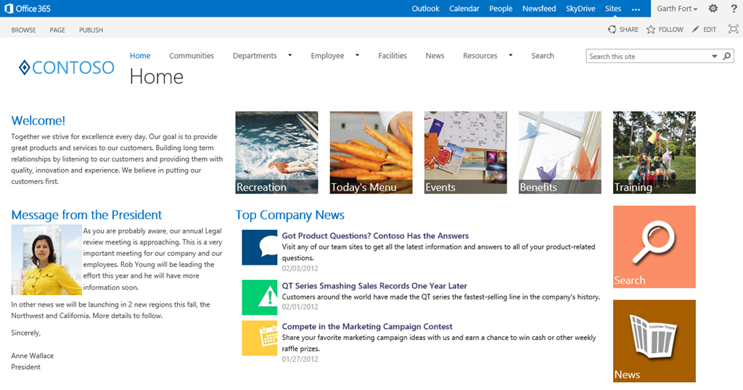Open the Recreation tile

tap(276, 152)
